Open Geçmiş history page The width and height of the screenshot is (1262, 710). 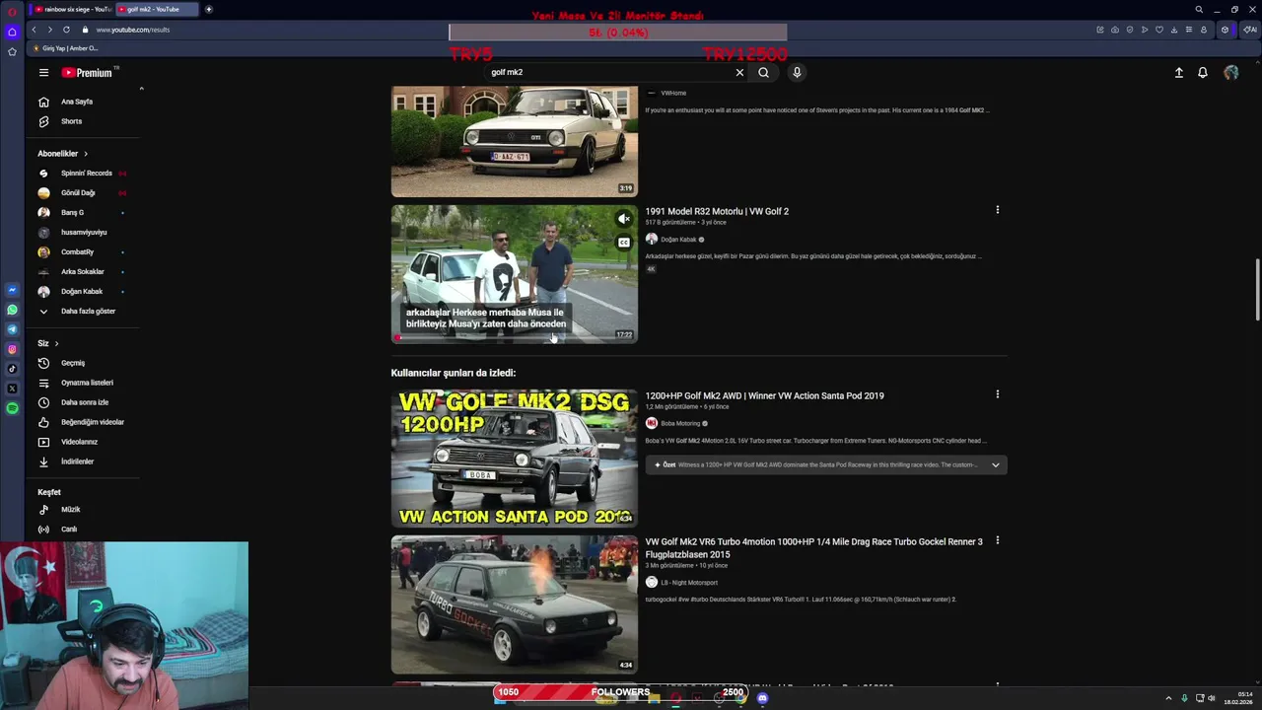[x=83, y=363]
